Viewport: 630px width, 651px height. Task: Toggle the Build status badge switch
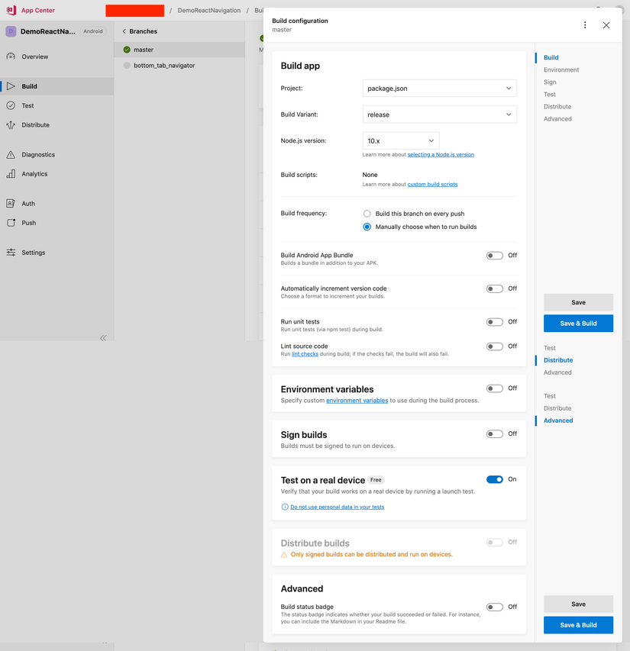pyautogui.click(x=495, y=607)
